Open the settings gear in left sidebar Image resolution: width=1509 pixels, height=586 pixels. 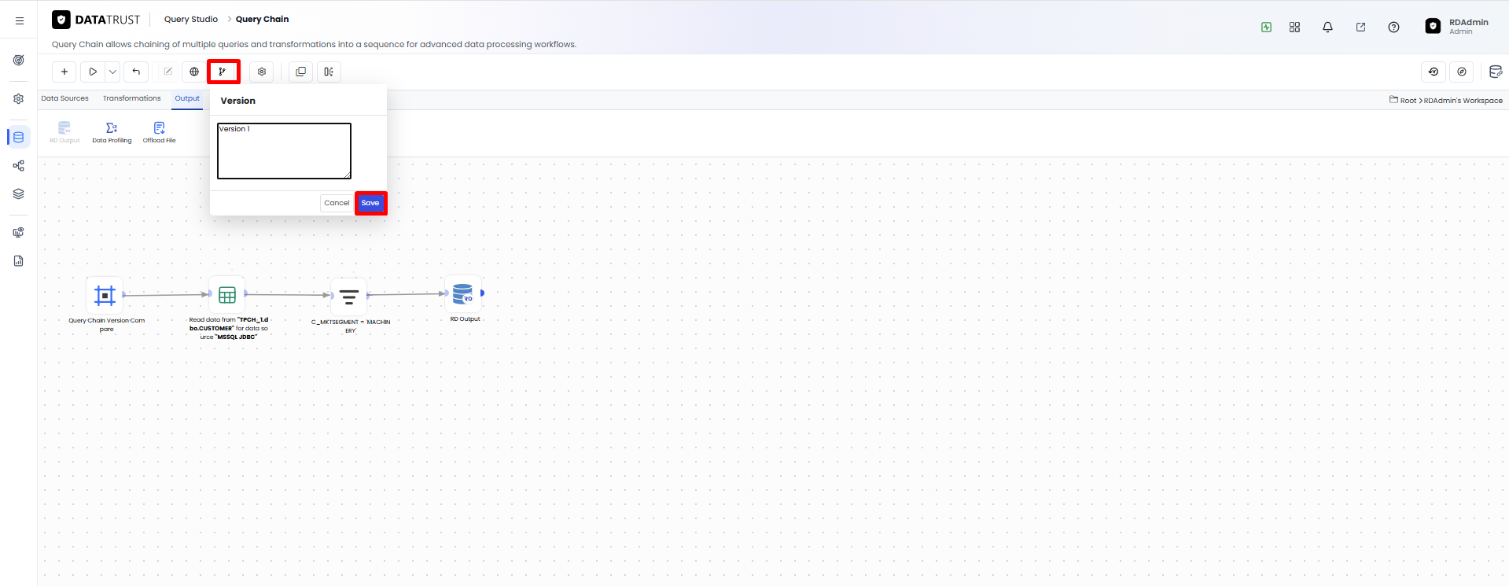pyautogui.click(x=19, y=99)
